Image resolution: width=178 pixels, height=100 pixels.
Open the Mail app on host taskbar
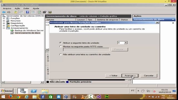[59, 97]
